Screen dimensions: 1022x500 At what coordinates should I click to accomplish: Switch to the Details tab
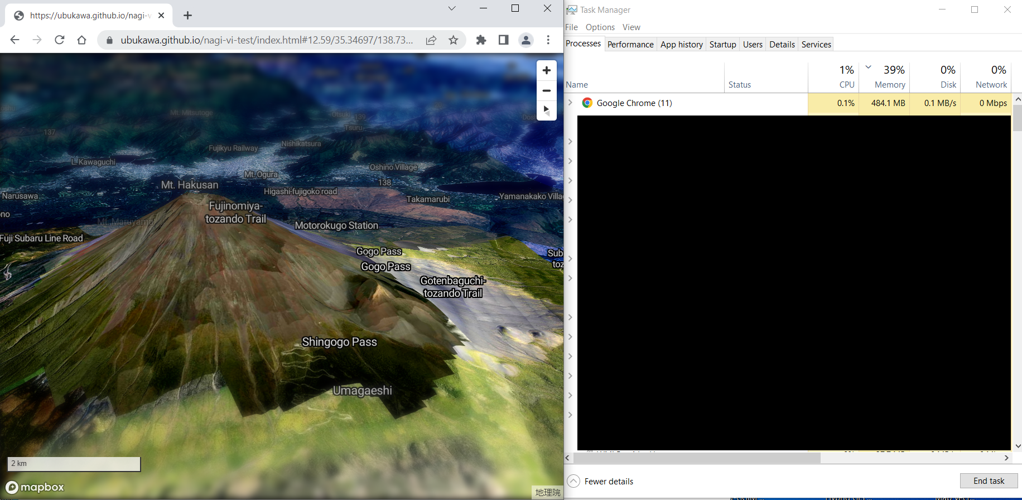tap(782, 45)
